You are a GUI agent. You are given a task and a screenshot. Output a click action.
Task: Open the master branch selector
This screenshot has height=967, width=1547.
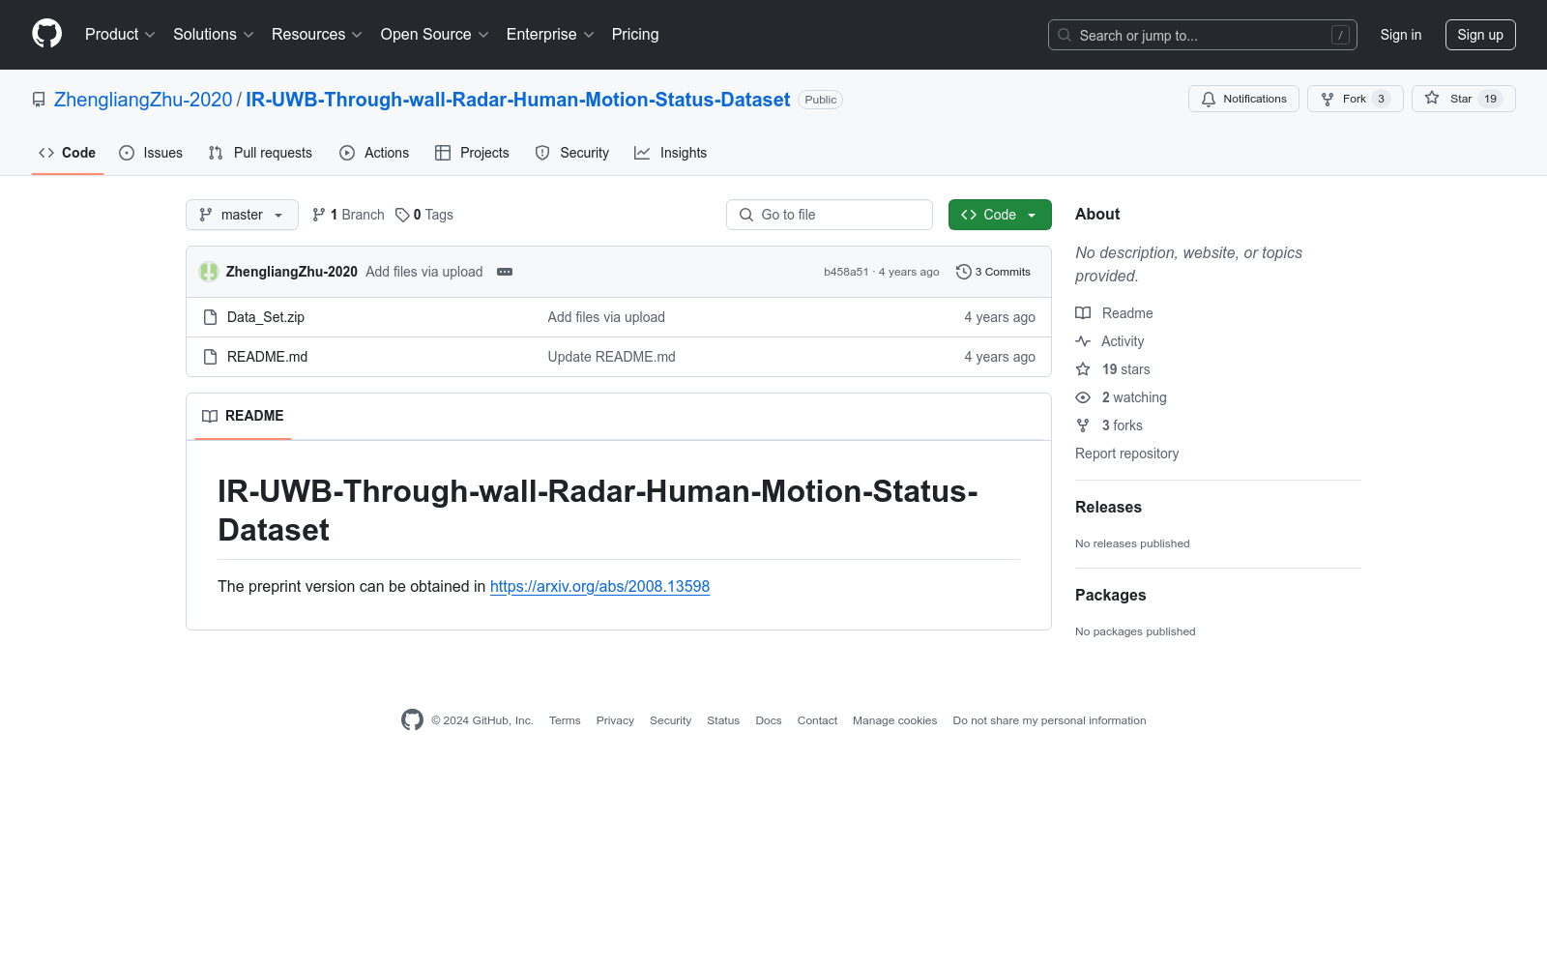click(x=242, y=214)
